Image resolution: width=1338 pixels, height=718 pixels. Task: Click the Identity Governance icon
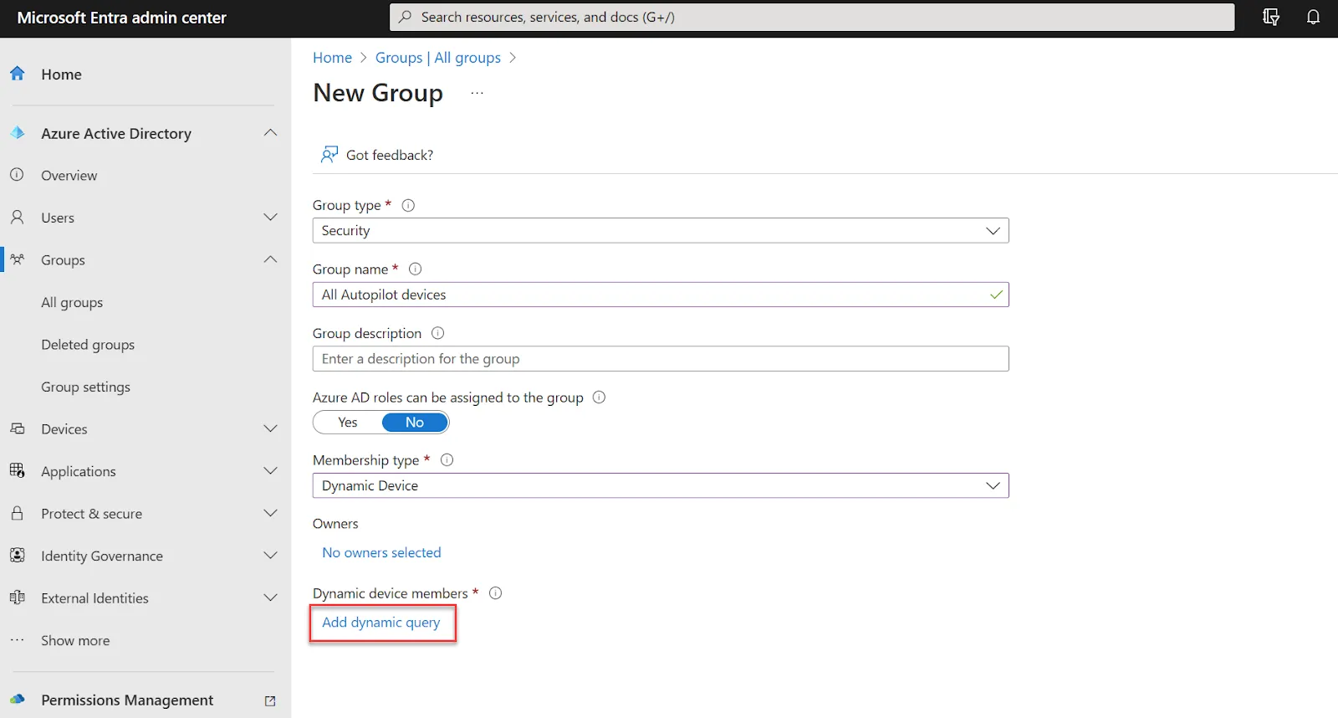pos(17,556)
